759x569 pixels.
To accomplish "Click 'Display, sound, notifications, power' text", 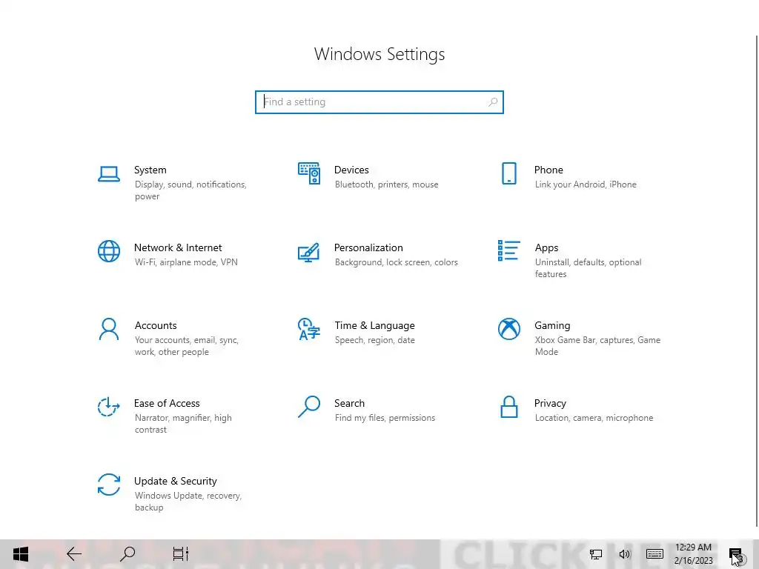I will click(190, 190).
